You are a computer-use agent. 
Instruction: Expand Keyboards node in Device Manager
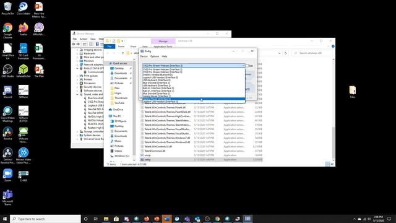pyautogui.click(x=77, y=54)
